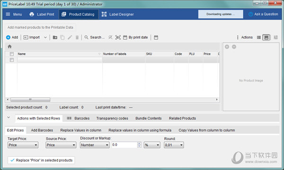
Task: Open the Round value dropdown
Action: [174, 145]
